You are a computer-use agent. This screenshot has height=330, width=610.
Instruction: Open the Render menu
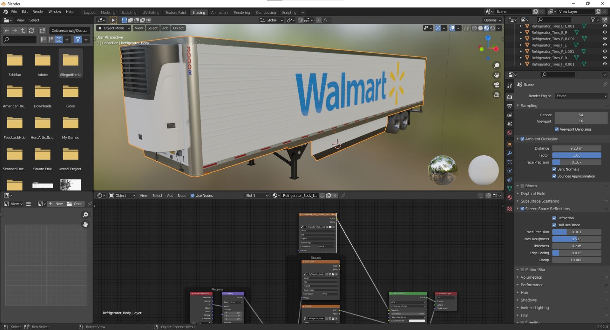(x=38, y=12)
